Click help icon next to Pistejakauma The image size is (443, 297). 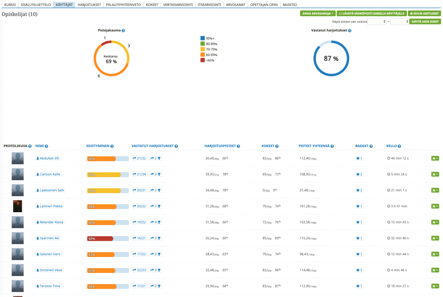(x=123, y=31)
